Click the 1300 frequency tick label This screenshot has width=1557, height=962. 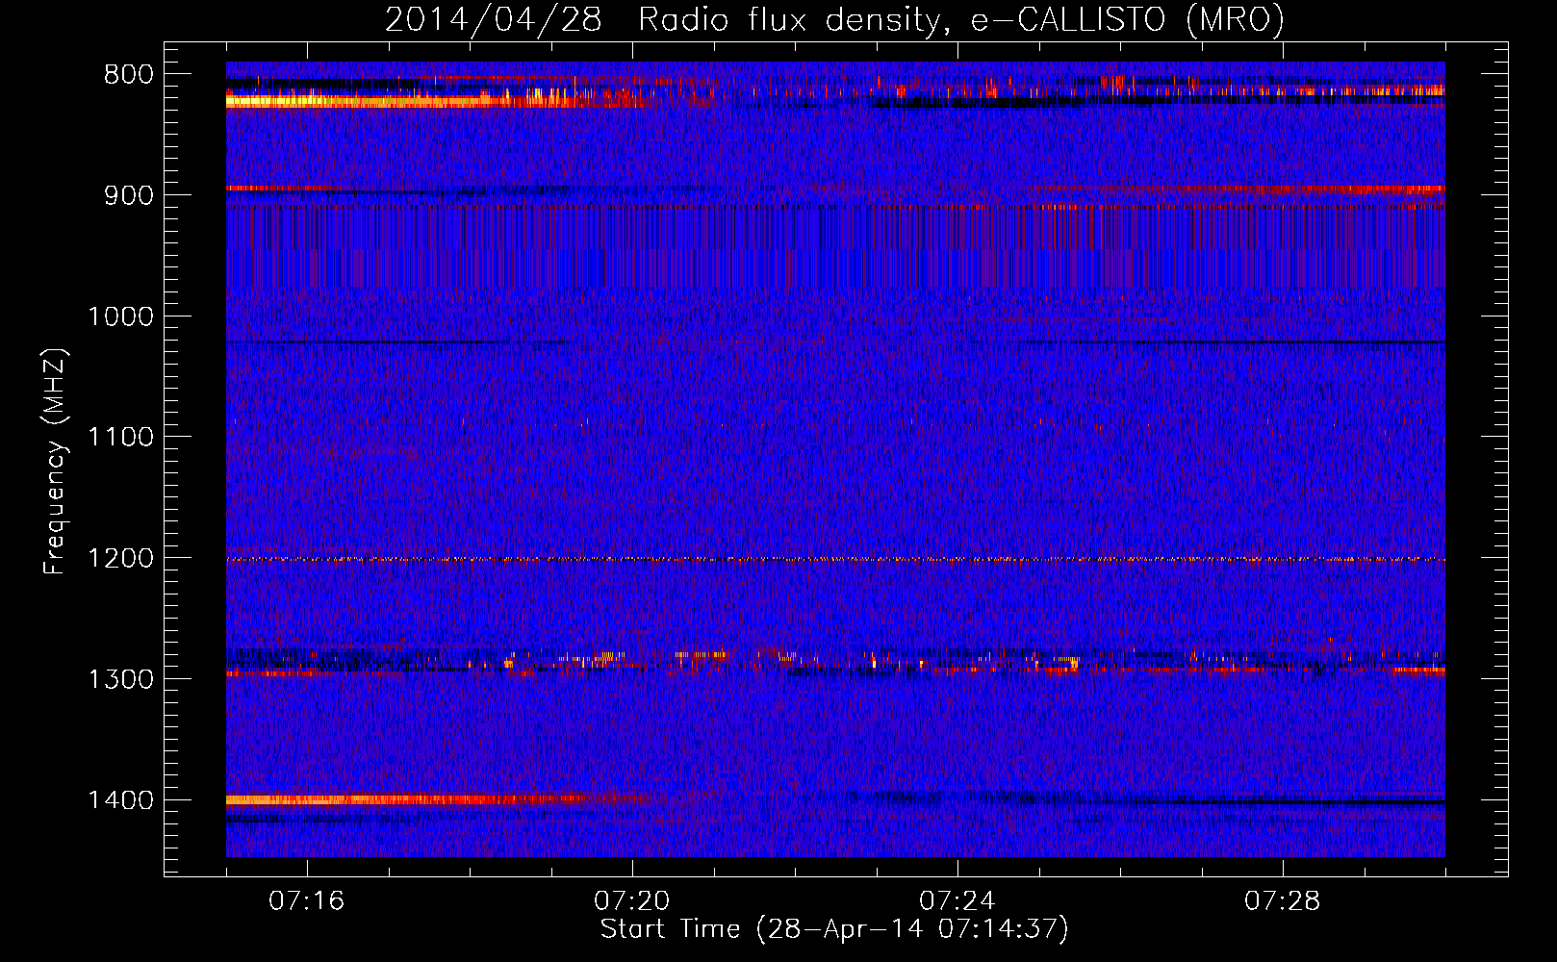[x=120, y=679]
